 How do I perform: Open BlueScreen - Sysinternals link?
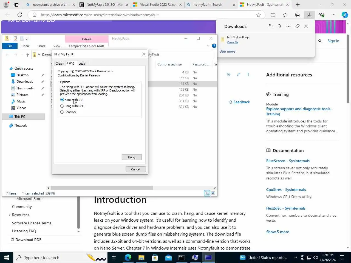288,161
